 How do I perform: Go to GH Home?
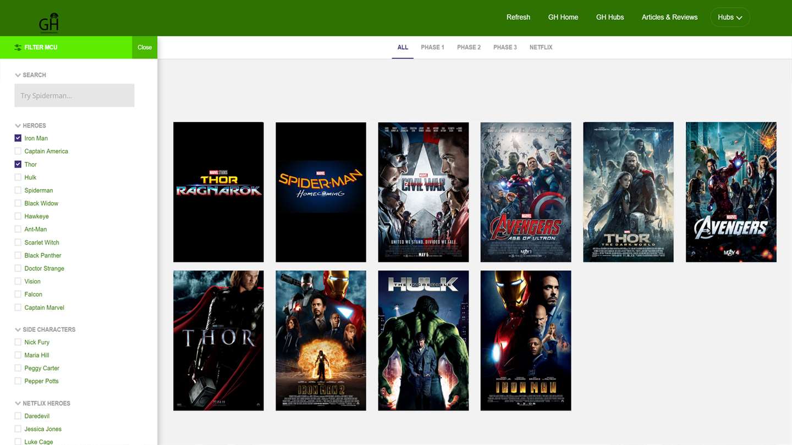coord(563,17)
